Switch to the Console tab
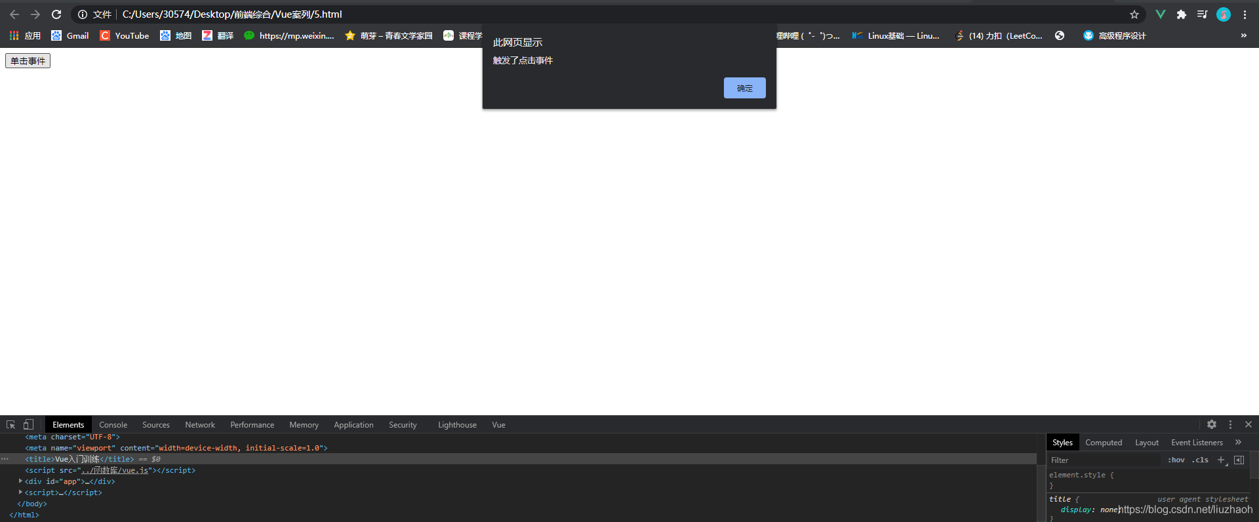This screenshot has width=1259, height=522. coord(113,424)
